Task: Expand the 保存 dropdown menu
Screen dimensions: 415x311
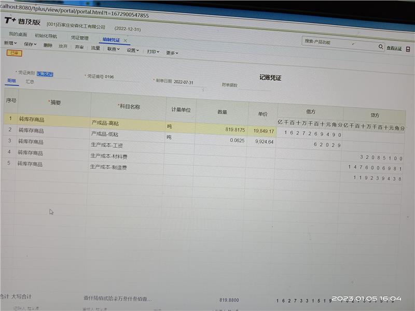Action: click(30, 45)
